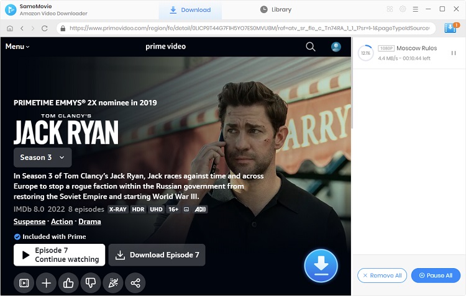The image size is (466, 296).
Task: Click the subtitles badge icon
Action: coord(186,209)
